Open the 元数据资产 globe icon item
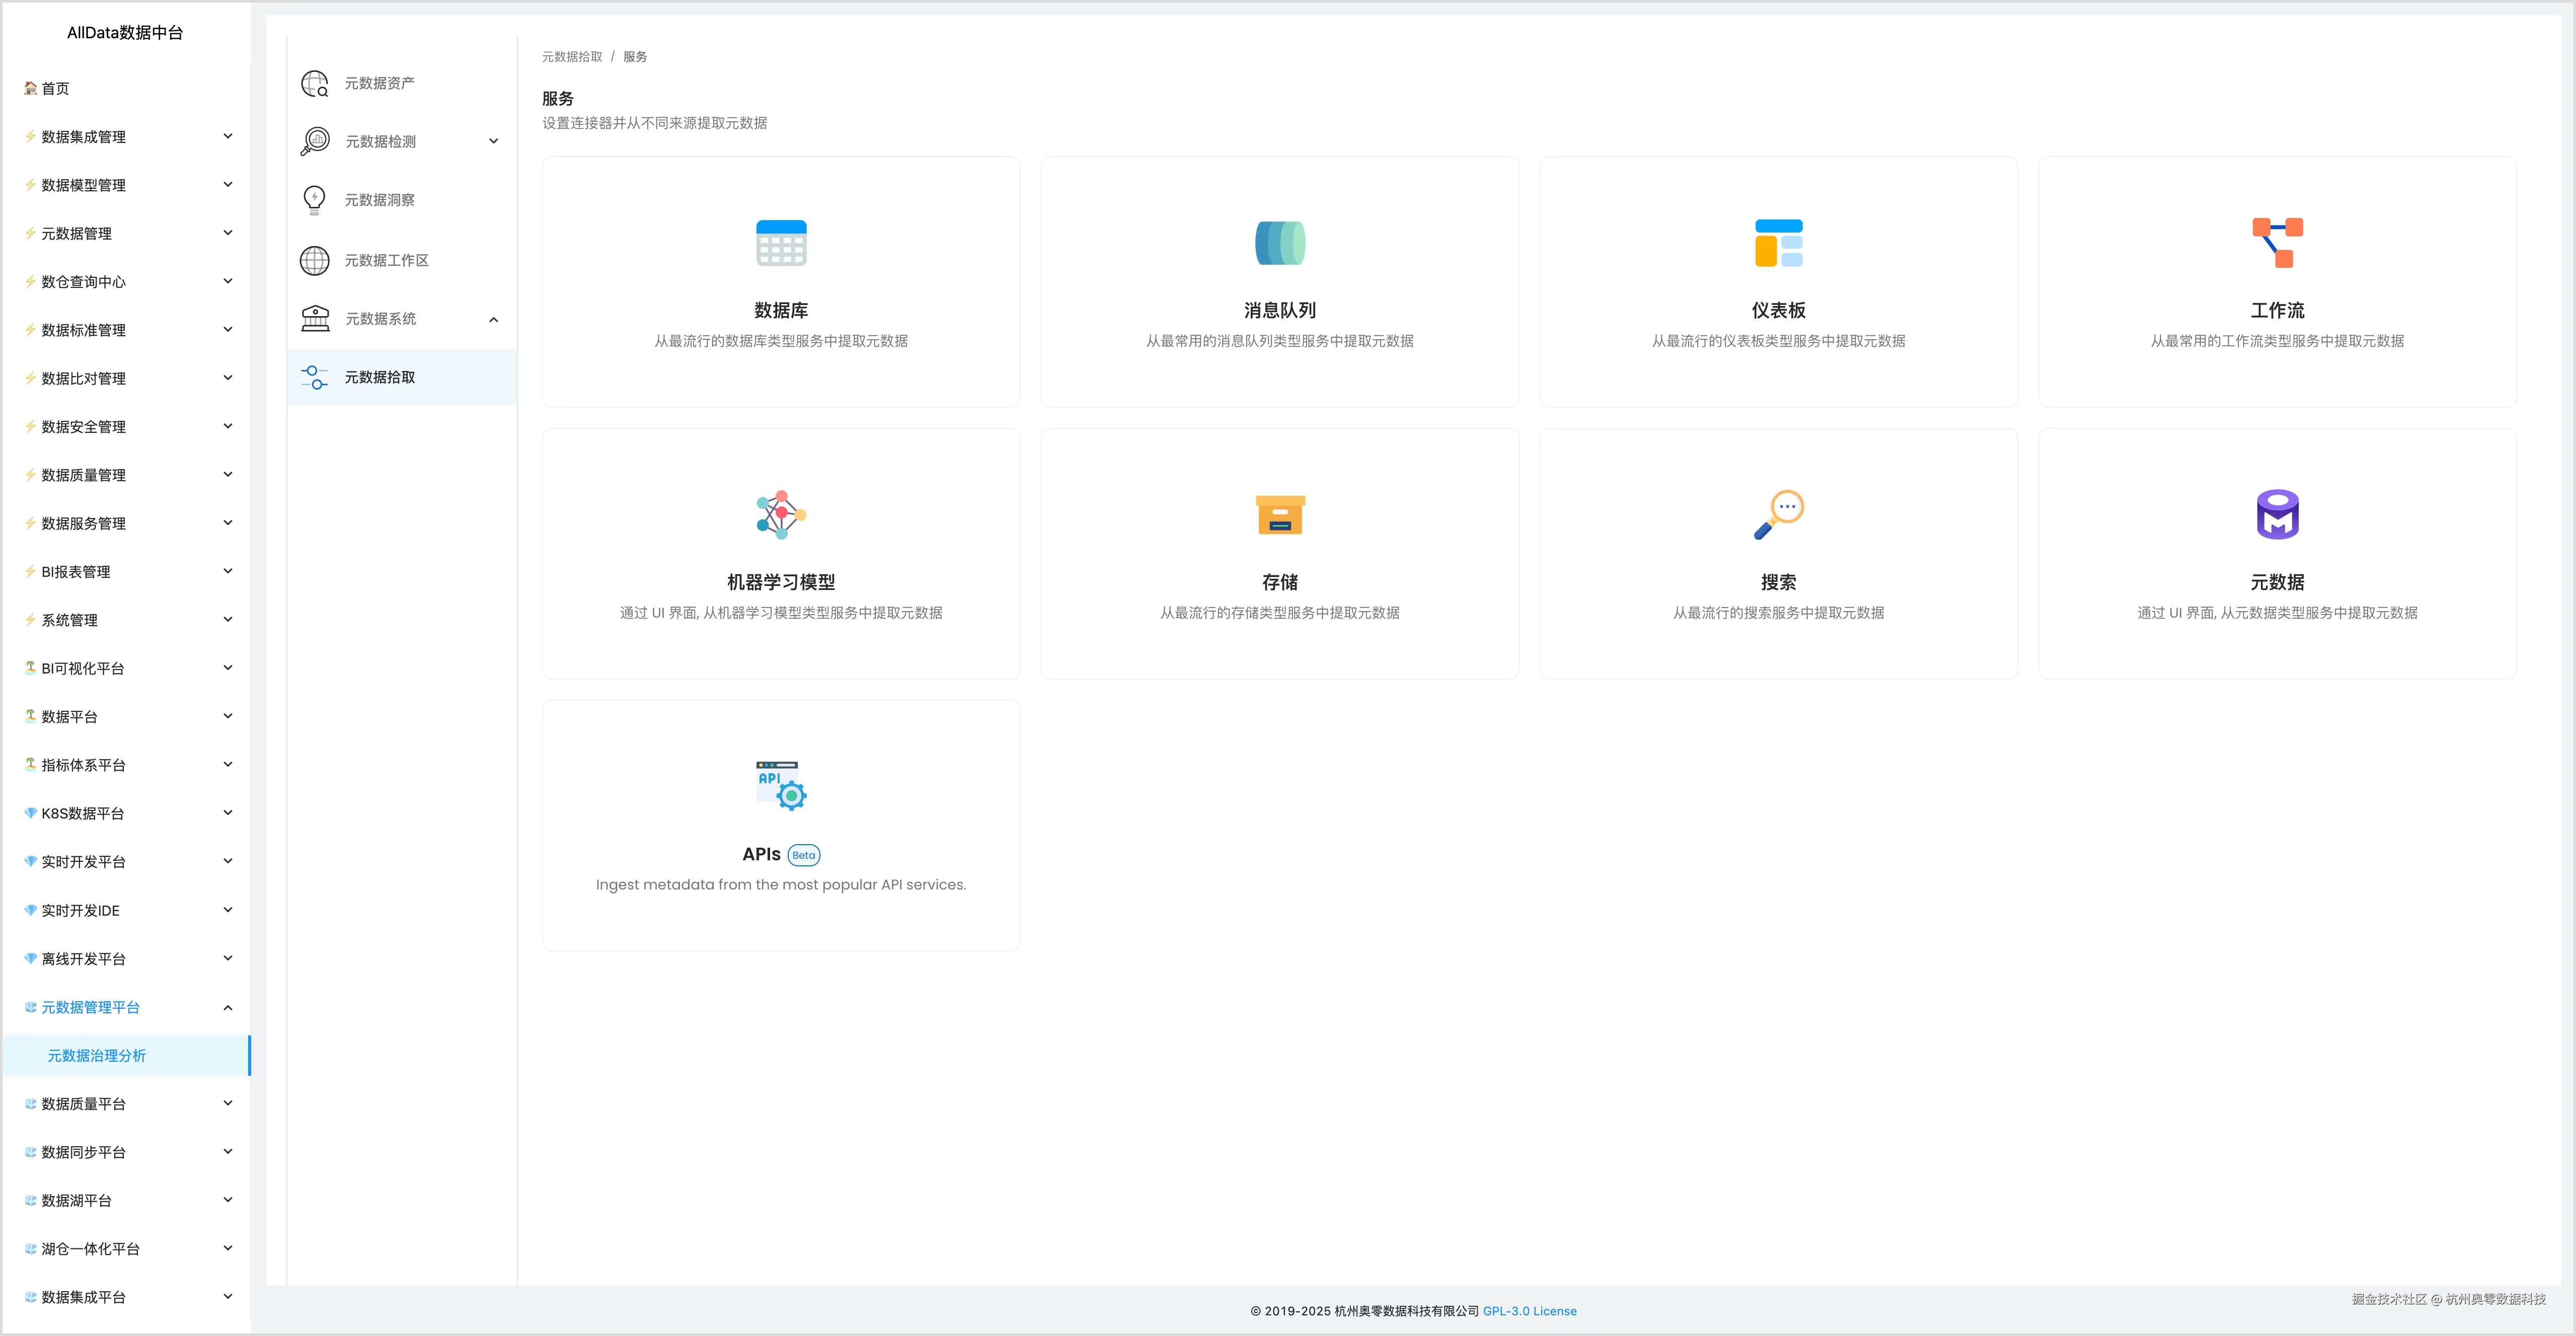 click(x=315, y=83)
